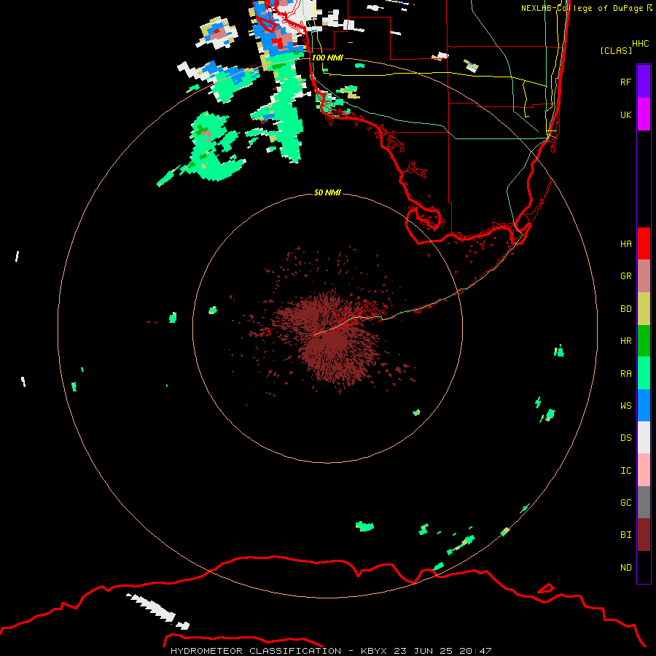Click the NEXLAB-College of DuPage credit text
Image resolution: width=656 pixels, height=656 pixels.
[x=582, y=8]
